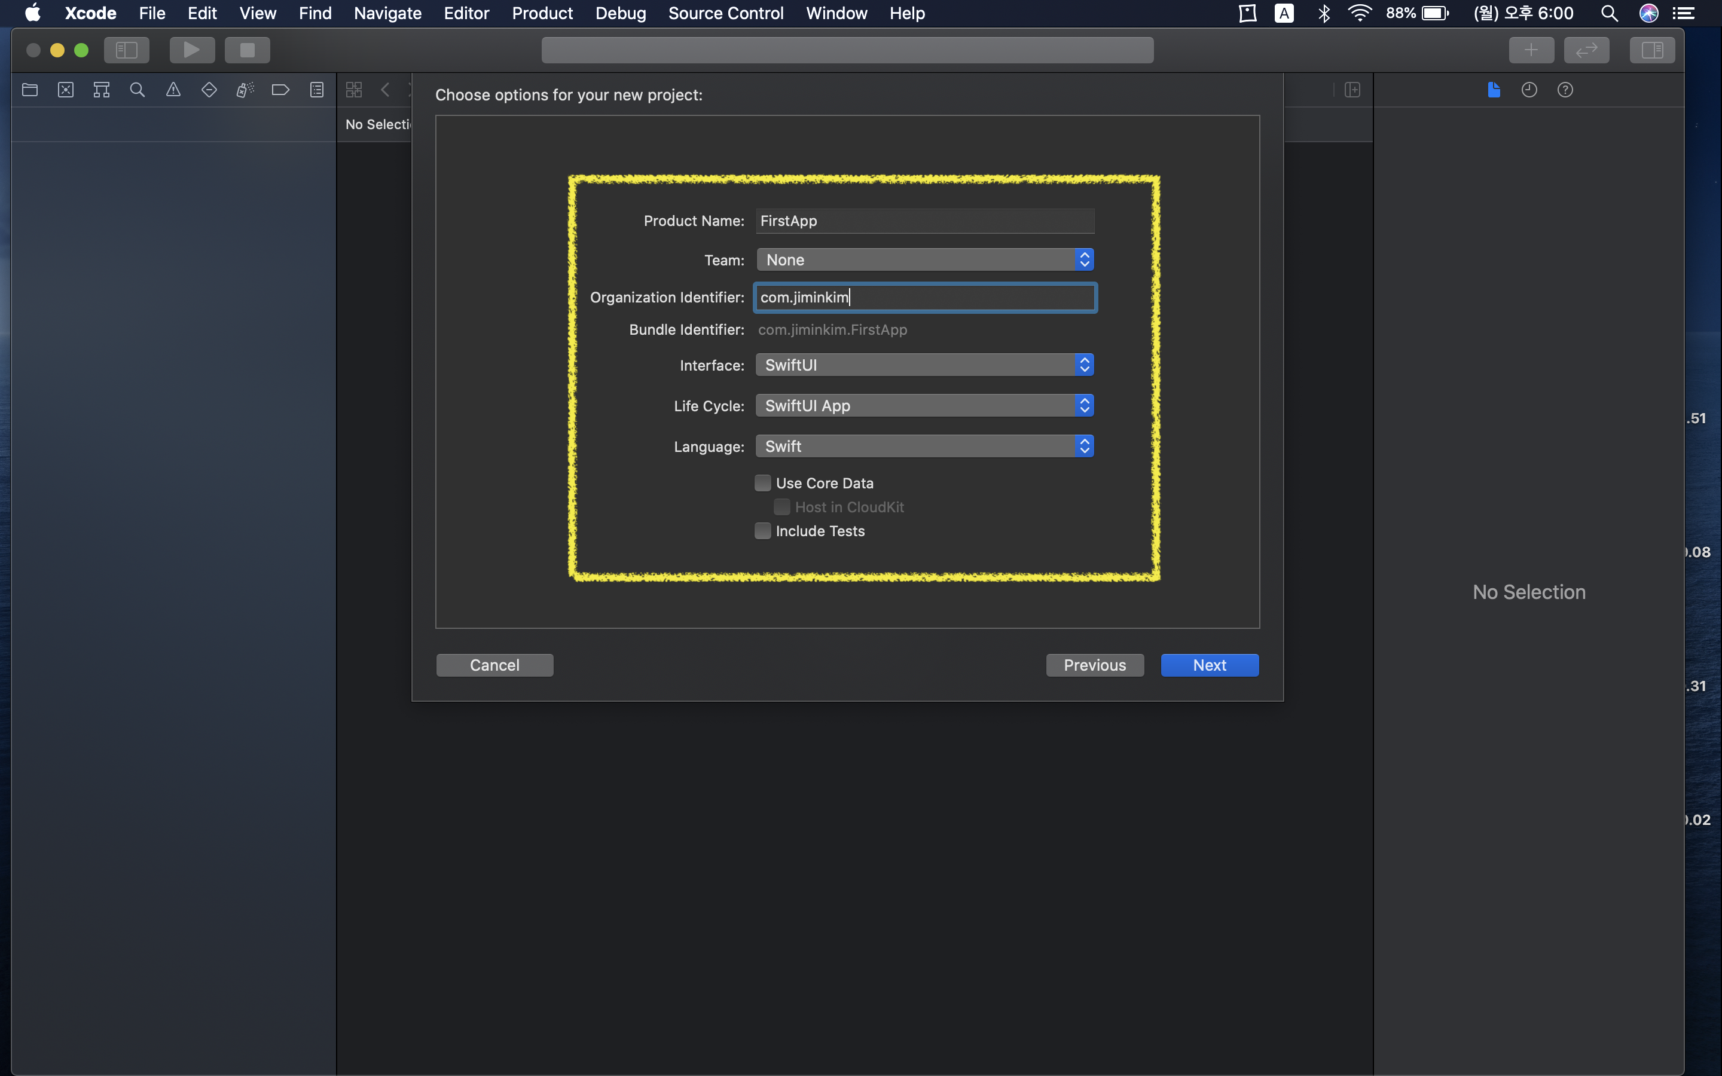Click the Bundle Identifier value com.jiminkim.FirstApp
This screenshot has width=1722, height=1076.
pos(832,329)
